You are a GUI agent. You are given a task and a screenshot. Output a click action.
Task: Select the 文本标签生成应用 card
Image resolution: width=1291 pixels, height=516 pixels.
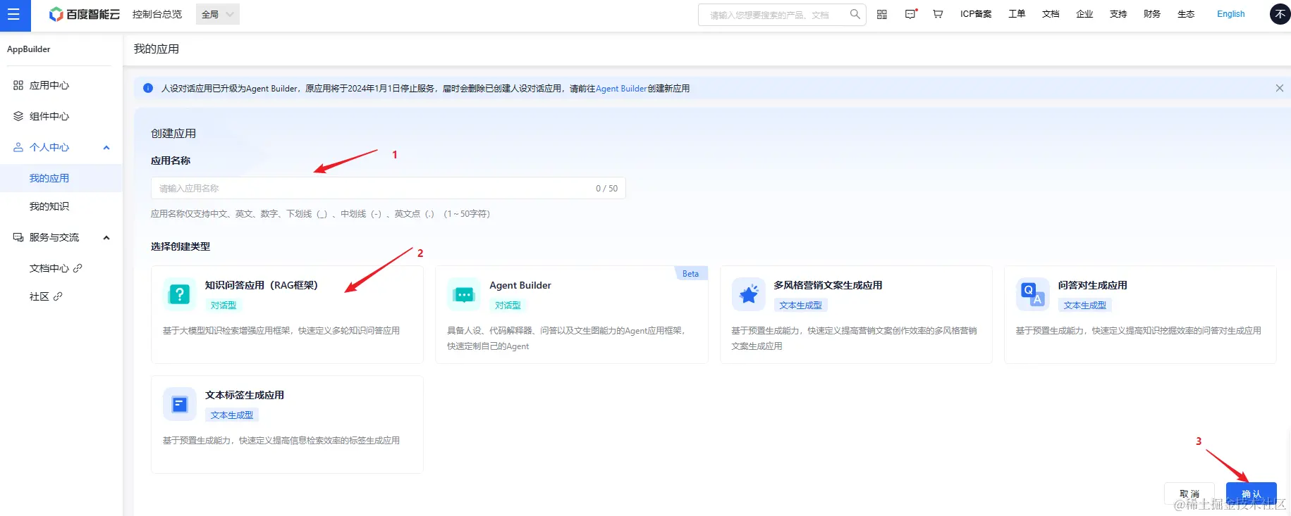click(287, 424)
